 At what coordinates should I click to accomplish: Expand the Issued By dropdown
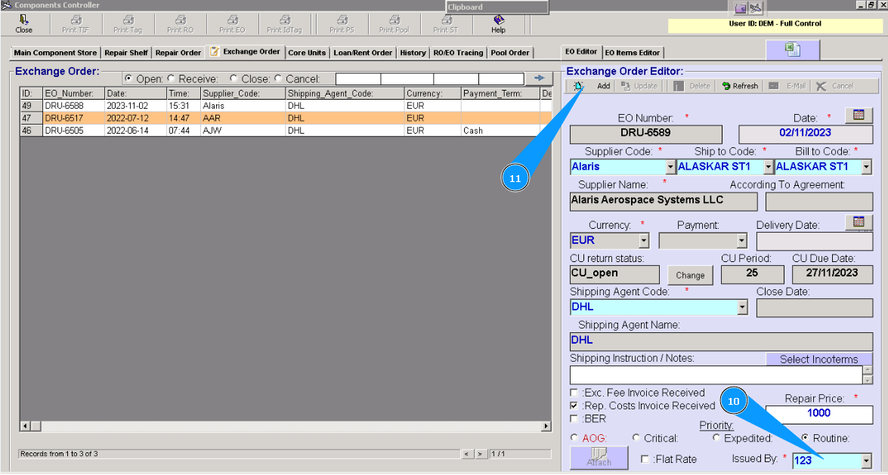pos(867,461)
